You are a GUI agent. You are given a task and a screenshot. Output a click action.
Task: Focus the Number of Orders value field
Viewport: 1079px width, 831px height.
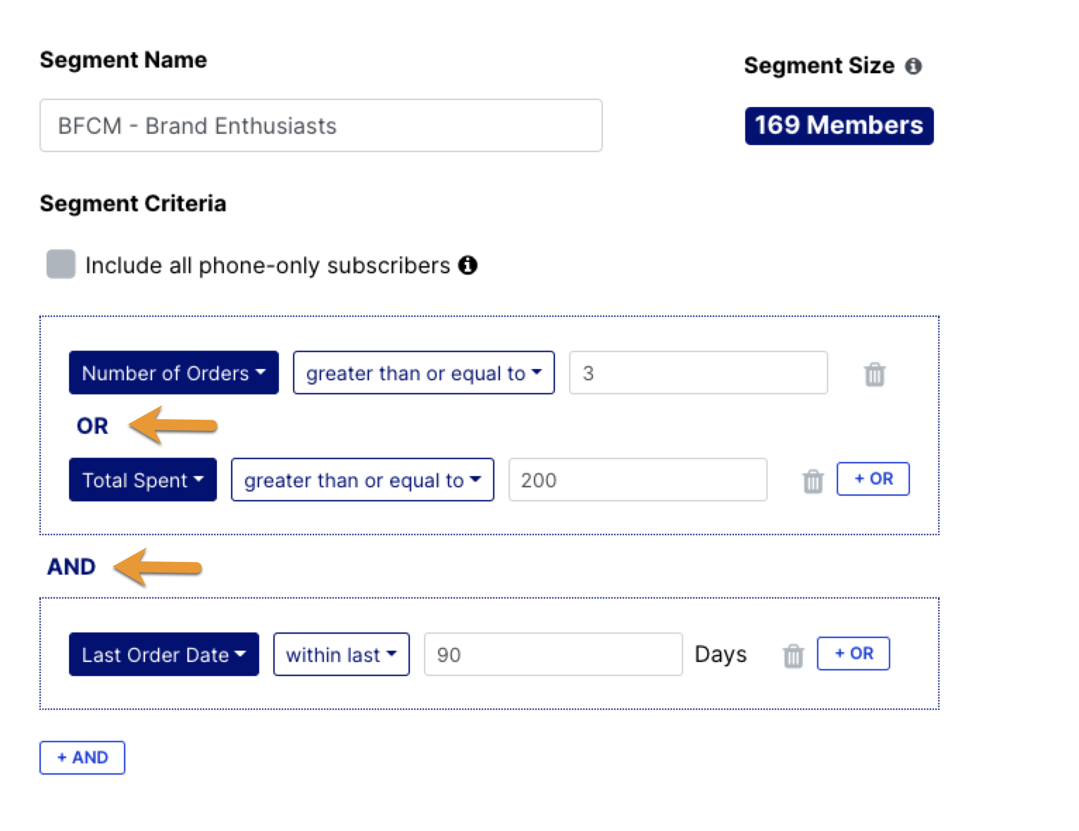(697, 373)
